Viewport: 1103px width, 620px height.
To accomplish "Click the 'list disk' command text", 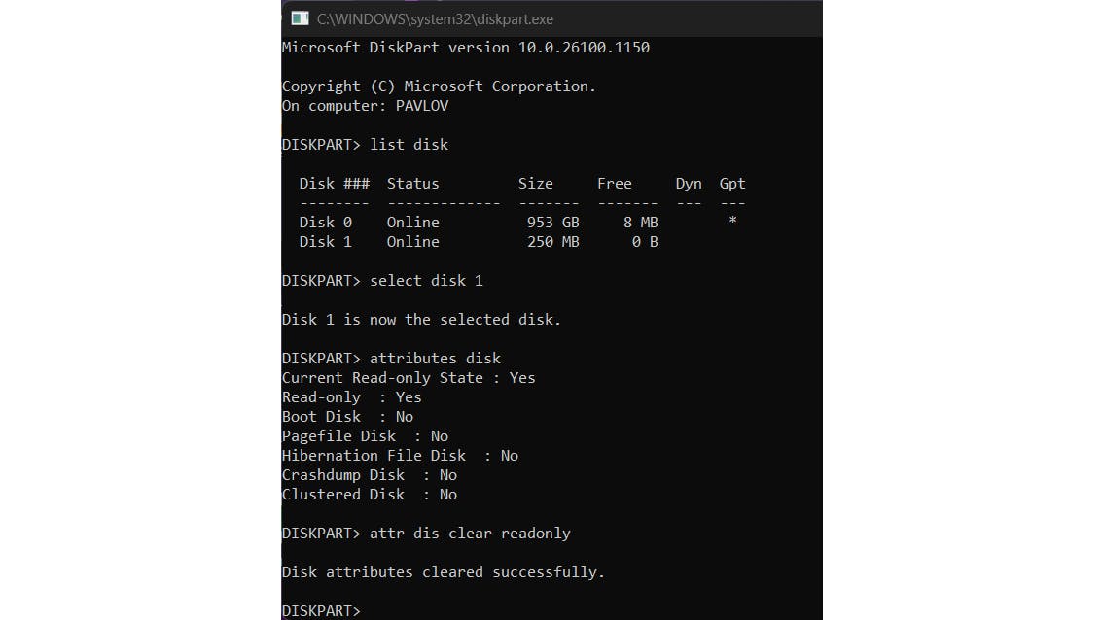I will [409, 145].
